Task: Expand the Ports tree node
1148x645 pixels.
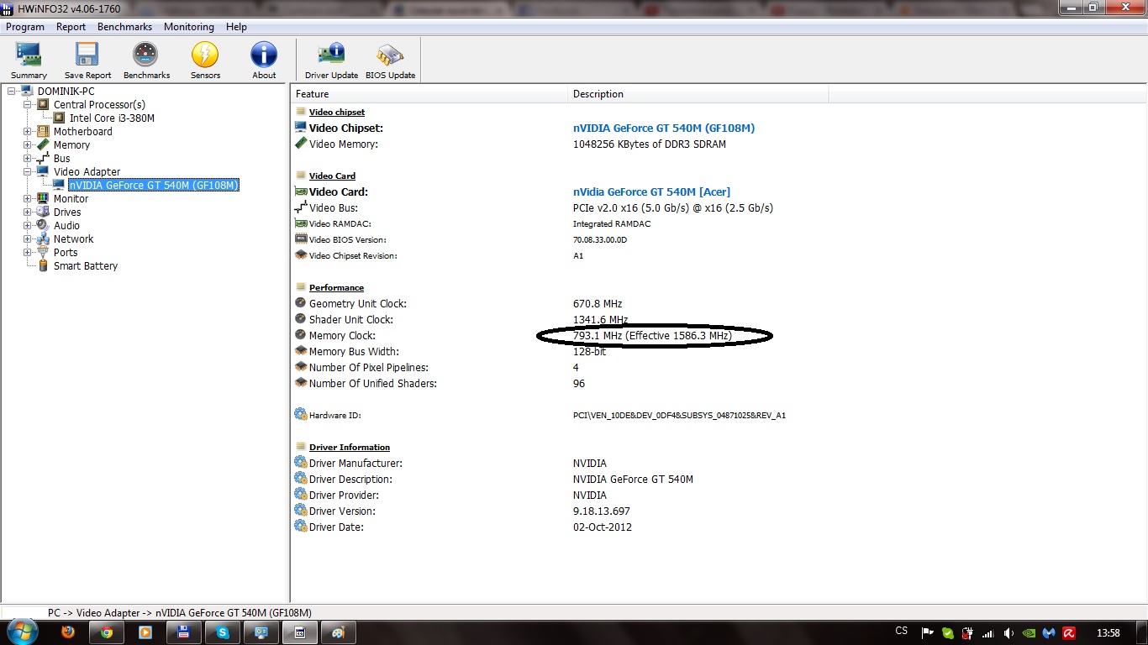Action: click(28, 252)
